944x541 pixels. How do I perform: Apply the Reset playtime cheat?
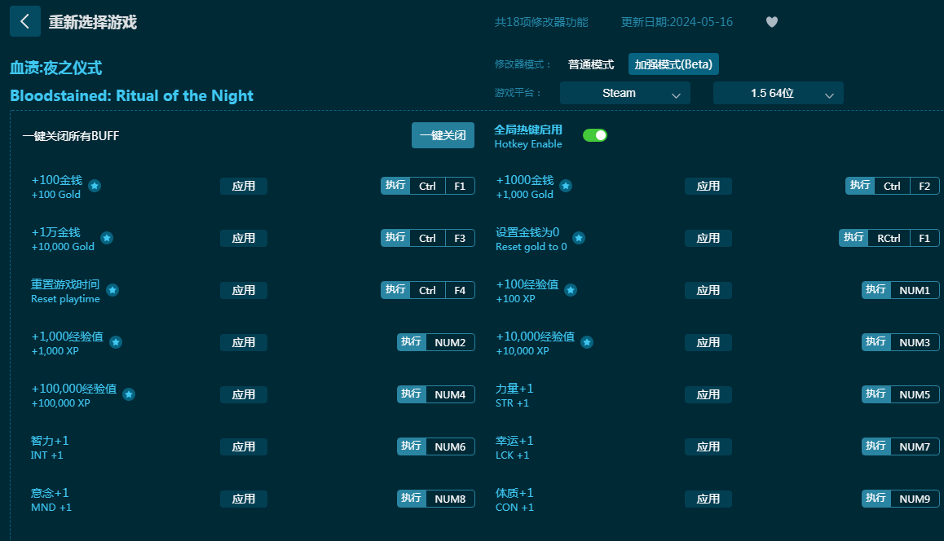point(243,291)
